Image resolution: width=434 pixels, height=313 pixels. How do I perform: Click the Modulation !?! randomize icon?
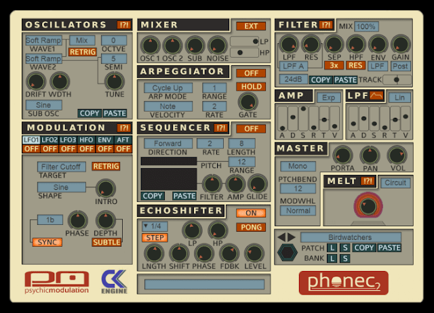tap(123, 128)
